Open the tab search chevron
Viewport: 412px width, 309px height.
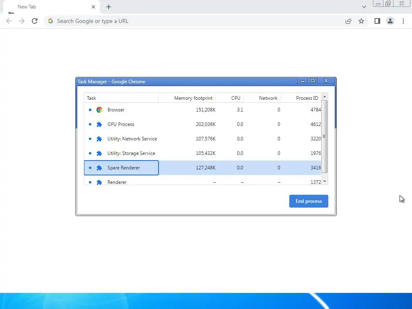tap(364, 7)
